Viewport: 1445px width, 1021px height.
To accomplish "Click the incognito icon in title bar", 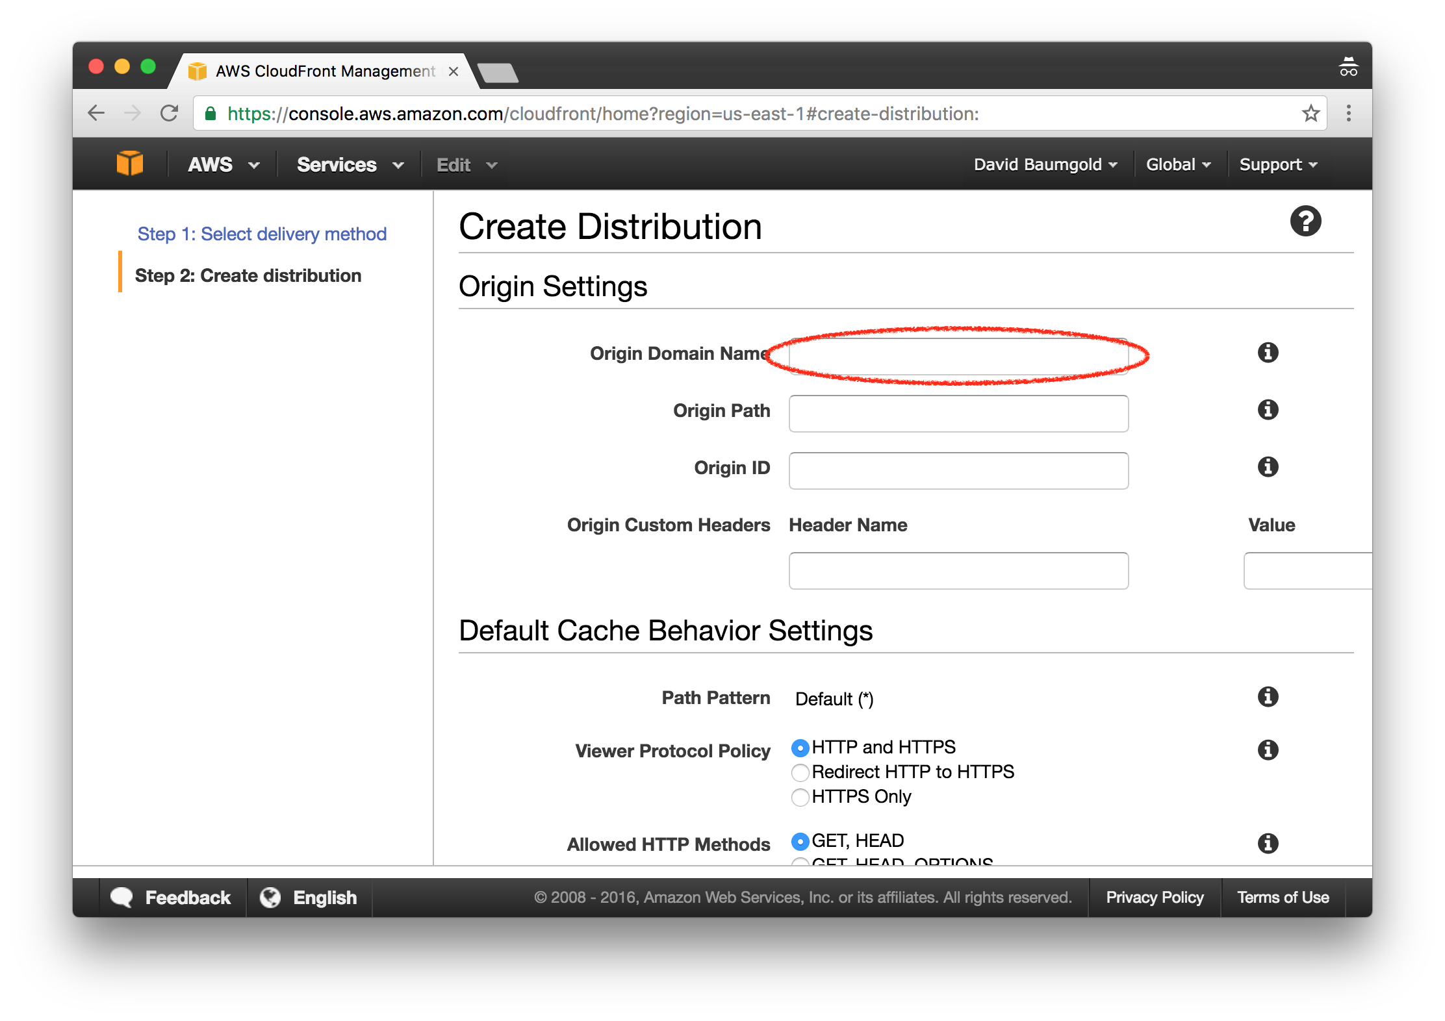I will point(1348,67).
